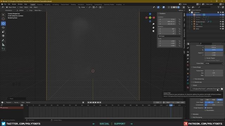Open the timeline Keying popover

[x=17, y=103]
